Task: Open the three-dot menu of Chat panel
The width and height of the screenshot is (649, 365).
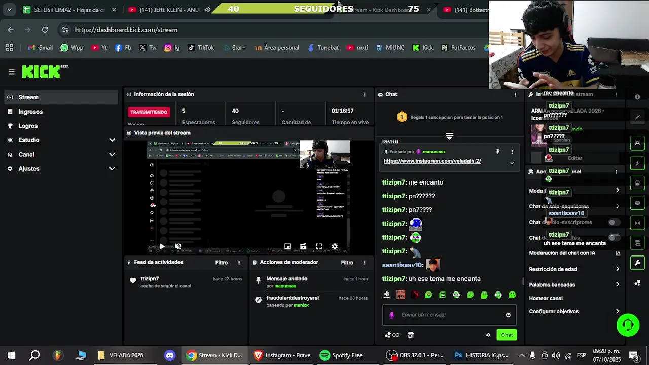Action: pyautogui.click(x=515, y=94)
